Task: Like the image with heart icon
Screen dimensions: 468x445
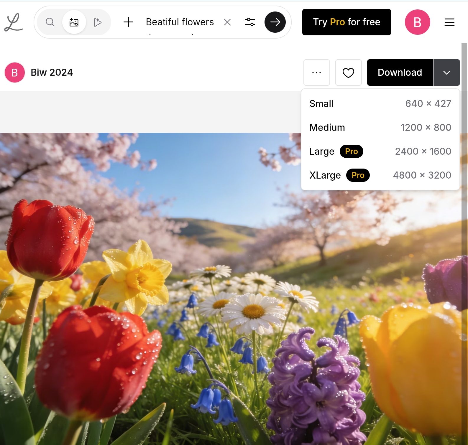Action: 348,72
